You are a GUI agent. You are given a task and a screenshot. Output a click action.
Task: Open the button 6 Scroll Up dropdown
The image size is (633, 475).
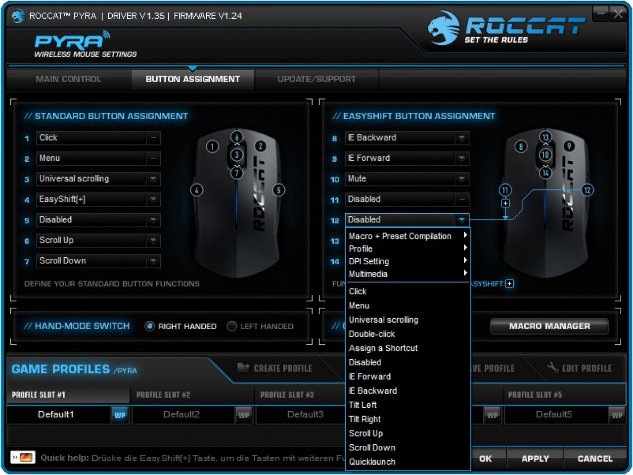(x=153, y=240)
